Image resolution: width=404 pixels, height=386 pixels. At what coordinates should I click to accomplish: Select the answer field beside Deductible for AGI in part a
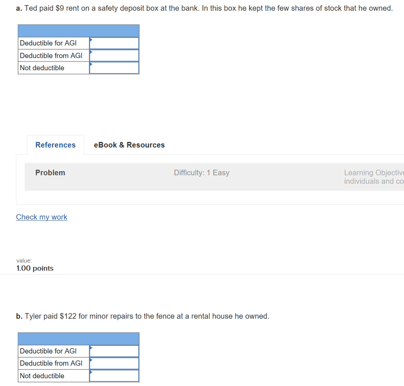pos(114,43)
